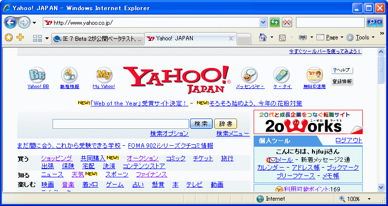Click the 新着情報 chick icon
Viewport: 388px width, 206px height.
coord(69,75)
